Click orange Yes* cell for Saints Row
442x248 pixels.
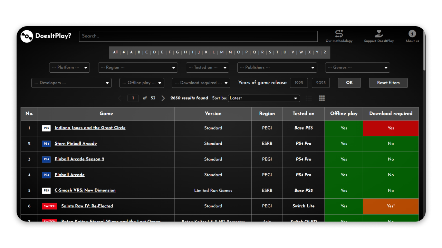point(391,206)
